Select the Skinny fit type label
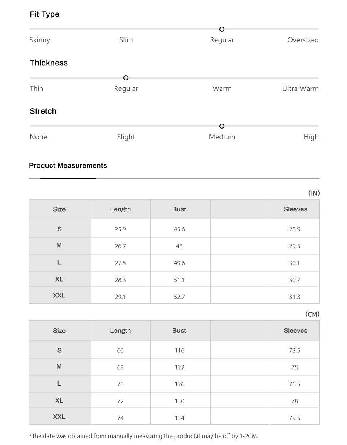The image size is (347, 445). [40, 40]
